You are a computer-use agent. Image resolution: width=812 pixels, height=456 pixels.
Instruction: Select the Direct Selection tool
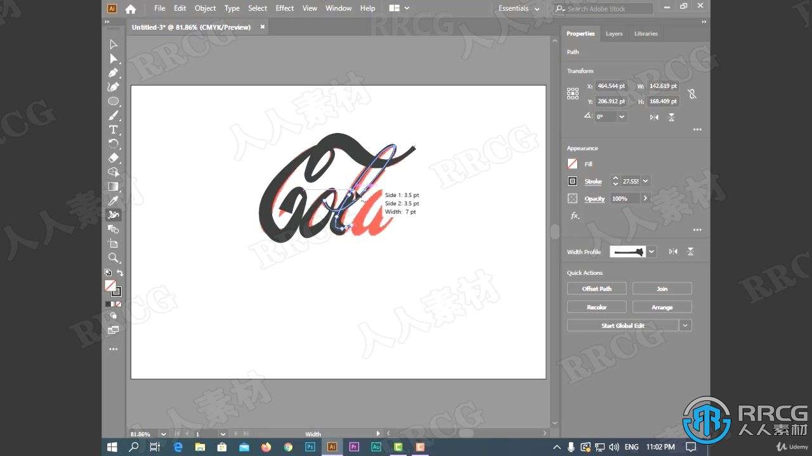pyautogui.click(x=114, y=59)
